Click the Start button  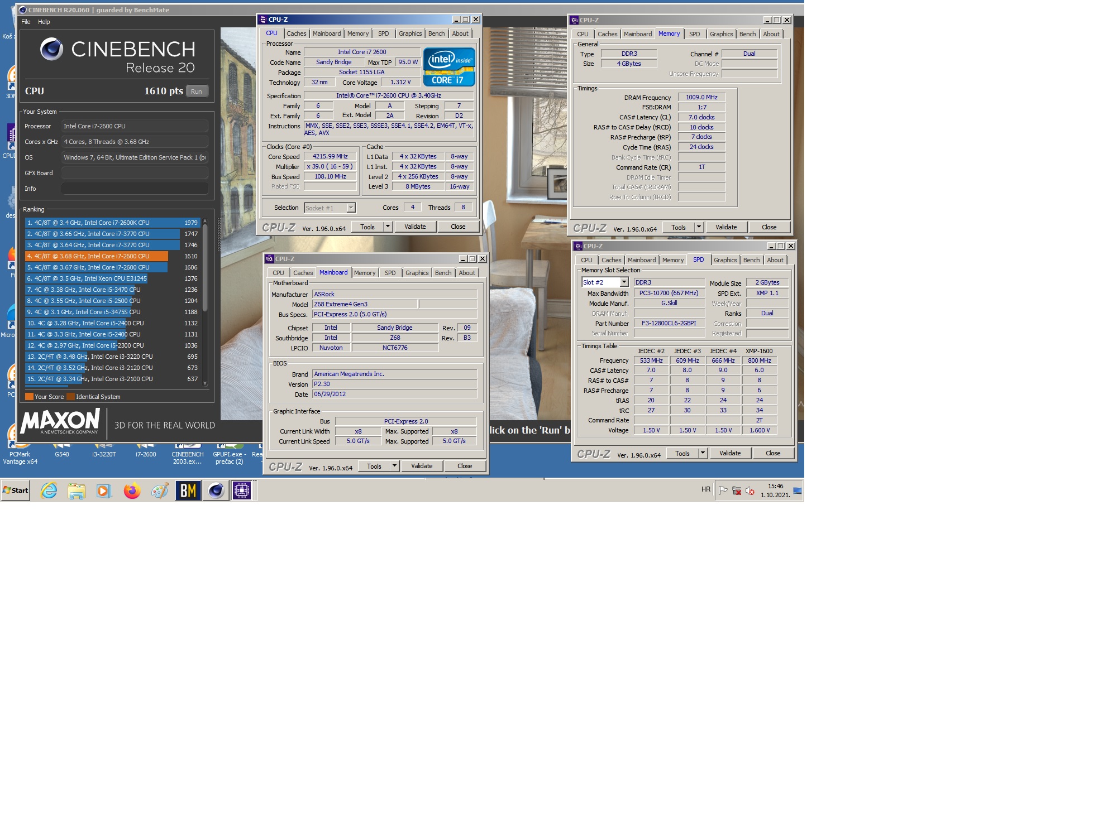16,490
